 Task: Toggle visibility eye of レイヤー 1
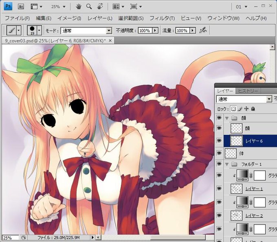219,189
